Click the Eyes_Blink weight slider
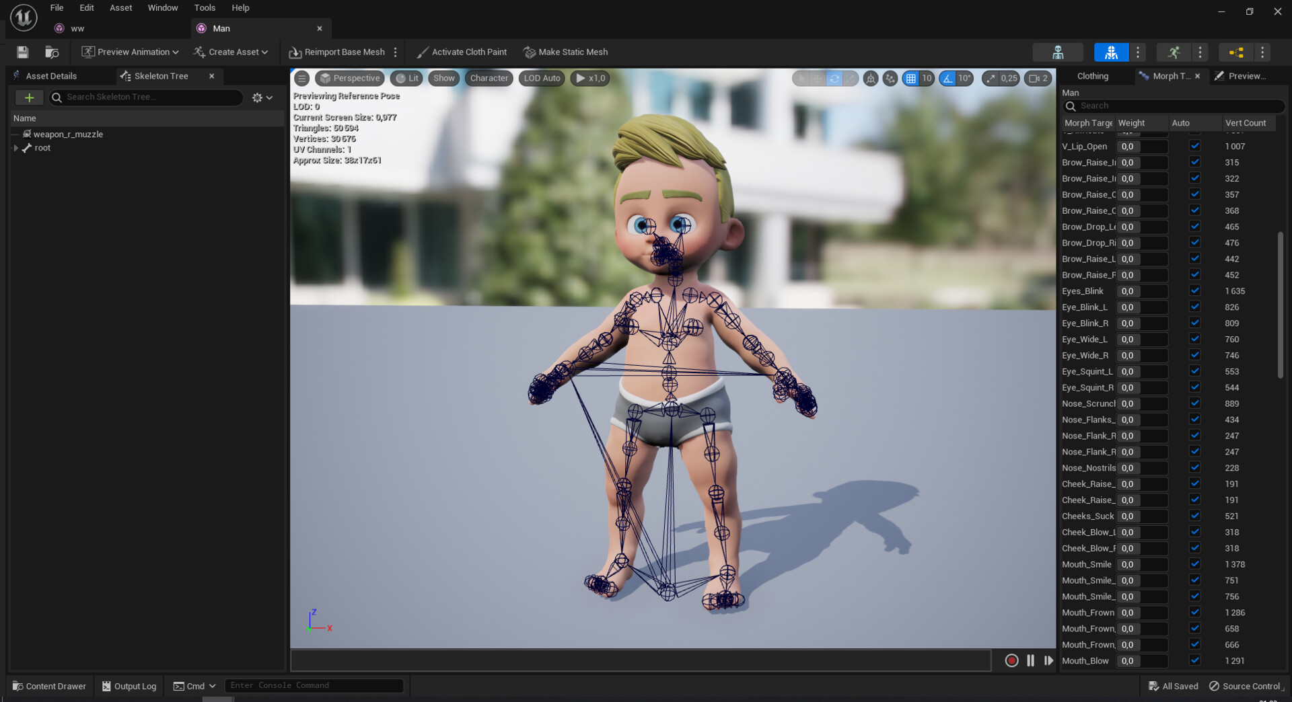 click(x=1142, y=291)
